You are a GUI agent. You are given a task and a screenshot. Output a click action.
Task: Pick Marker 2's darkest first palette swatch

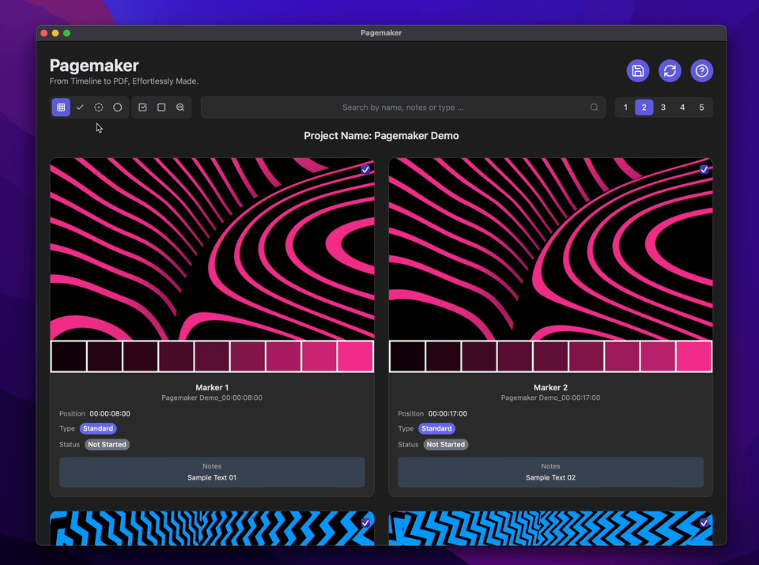[408, 356]
